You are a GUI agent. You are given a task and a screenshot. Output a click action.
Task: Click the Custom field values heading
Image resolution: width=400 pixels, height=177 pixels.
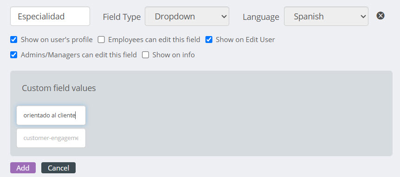(59, 88)
